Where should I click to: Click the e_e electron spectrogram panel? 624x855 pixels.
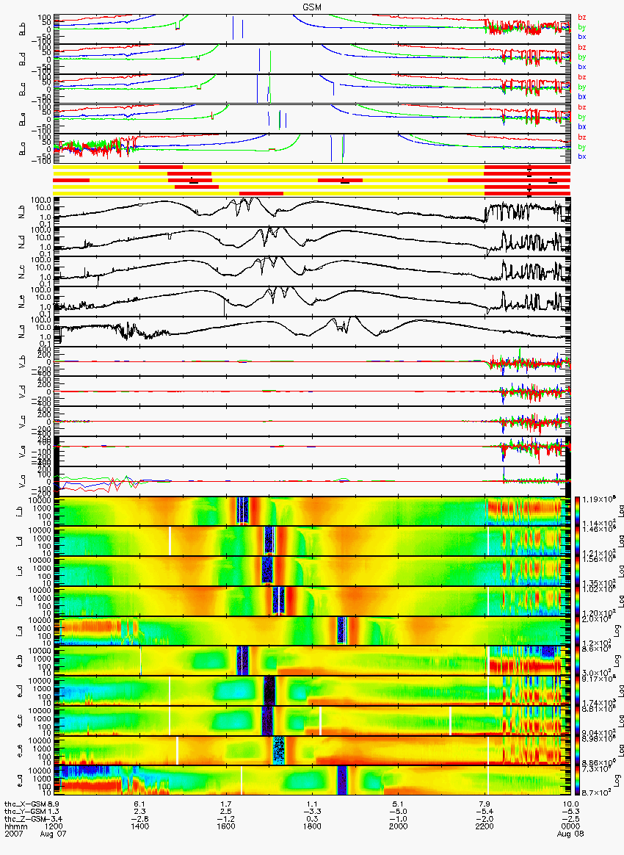(311, 751)
